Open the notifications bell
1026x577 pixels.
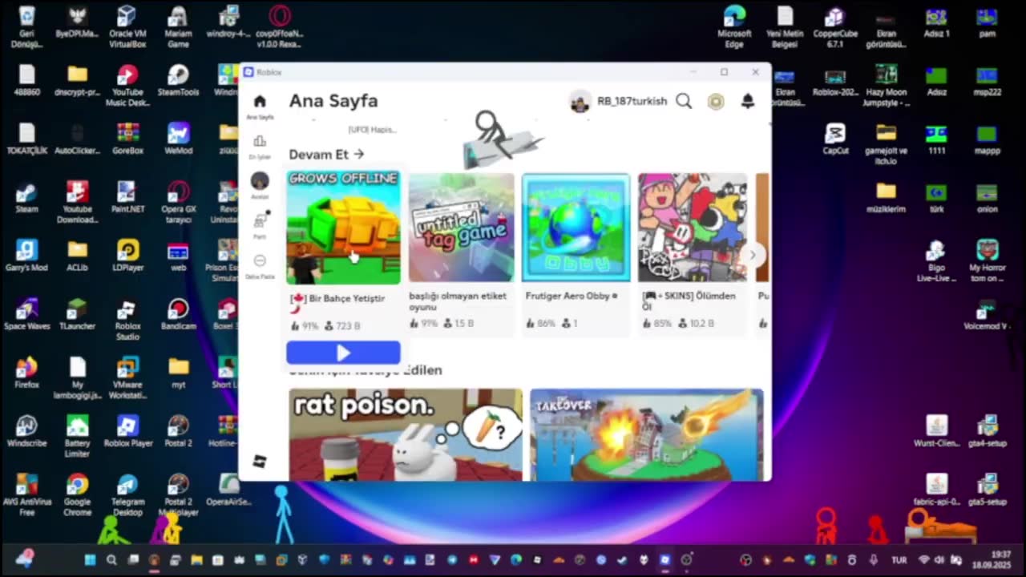coord(747,101)
